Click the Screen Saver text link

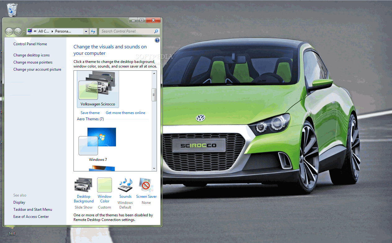pos(146,197)
